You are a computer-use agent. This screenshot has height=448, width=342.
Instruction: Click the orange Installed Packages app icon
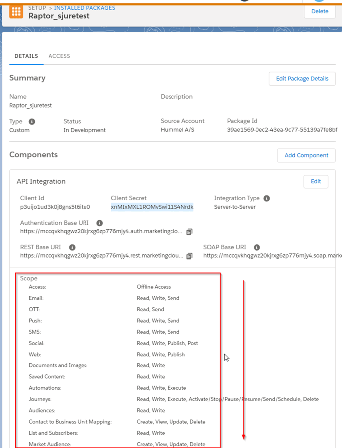coord(16,12)
